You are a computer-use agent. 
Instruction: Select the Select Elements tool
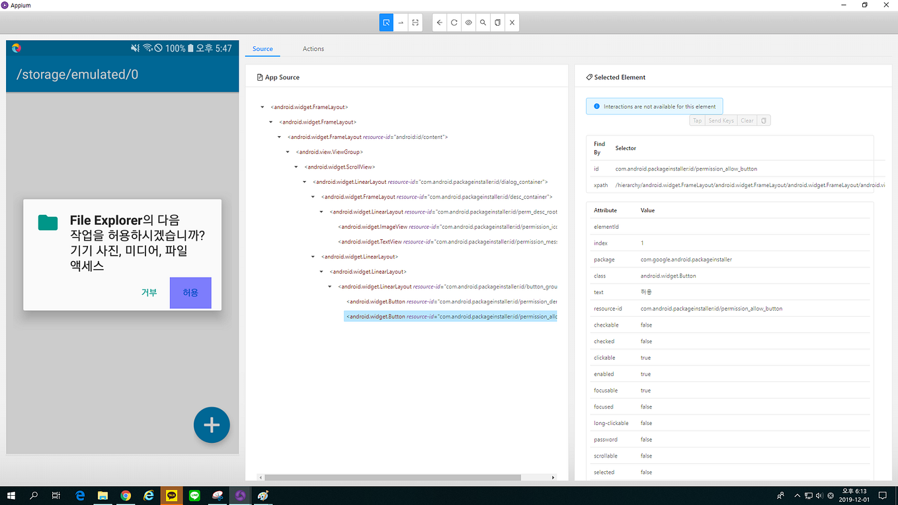pos(386,22)
